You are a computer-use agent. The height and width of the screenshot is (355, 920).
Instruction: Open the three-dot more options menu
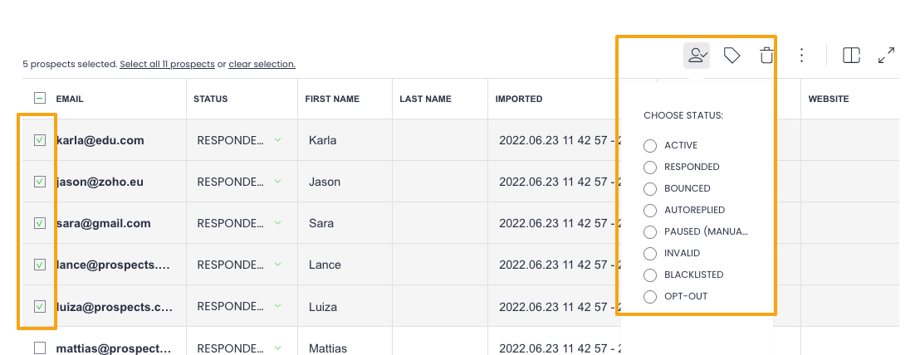[801, 56]
